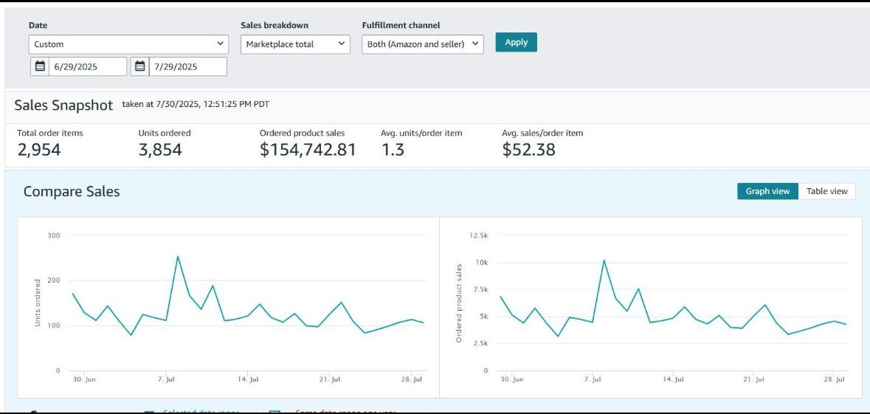The image size is (870, 414).
Task: Click the Compare Sales section heading
Action: (72, 192)
